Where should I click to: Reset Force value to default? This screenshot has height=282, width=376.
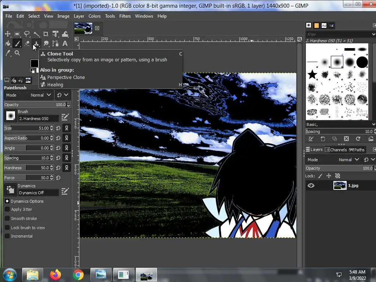[x=58, y=178]
